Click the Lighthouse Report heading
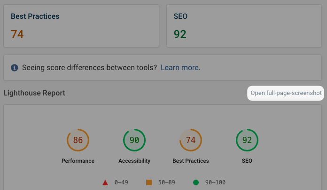The width and height of the screenshot is (327, 190). (x=34, y=93)
